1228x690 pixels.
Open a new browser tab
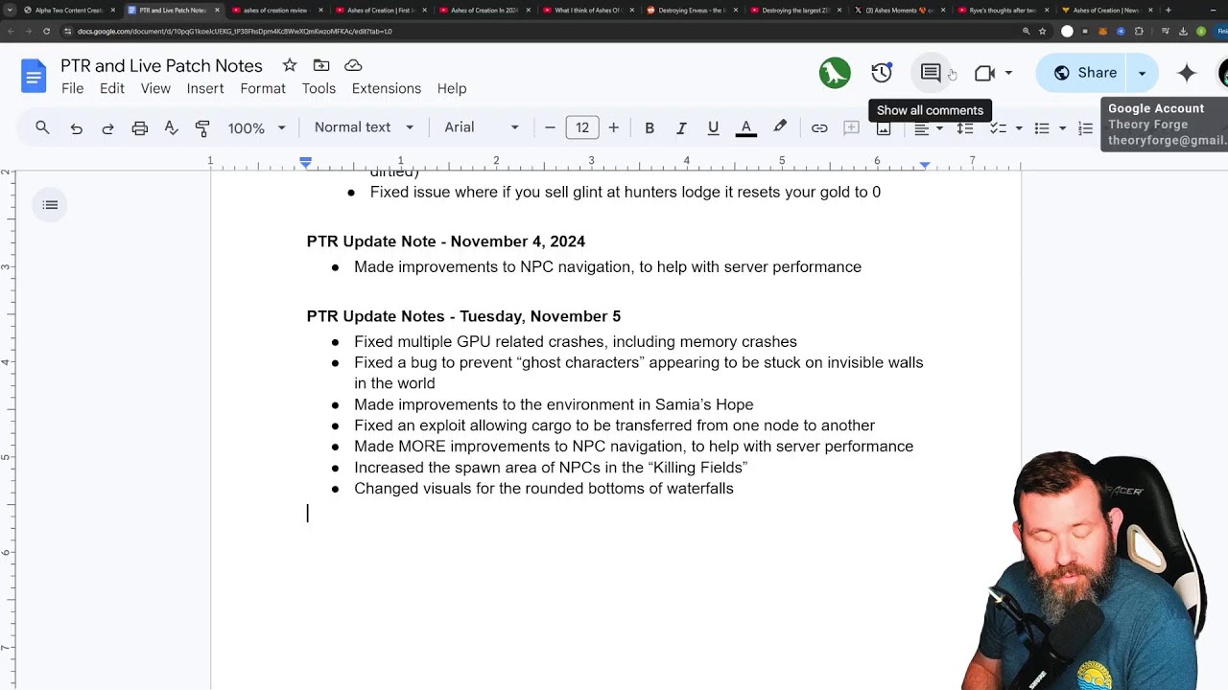[x=1168, y=10]
